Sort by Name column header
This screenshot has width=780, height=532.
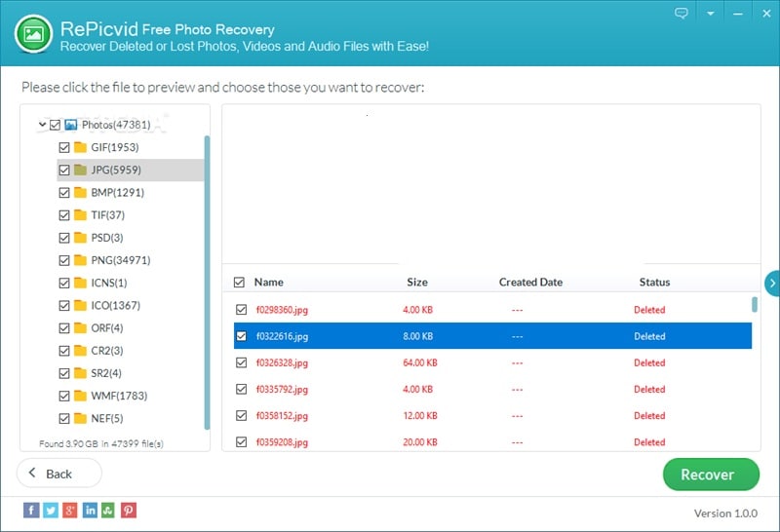[269, 283]
